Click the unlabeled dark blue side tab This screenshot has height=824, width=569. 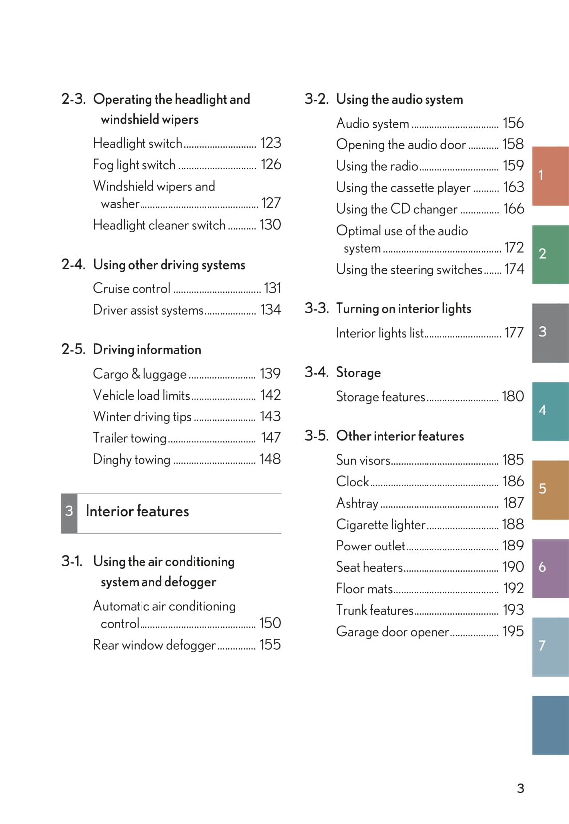coord(550,725)
